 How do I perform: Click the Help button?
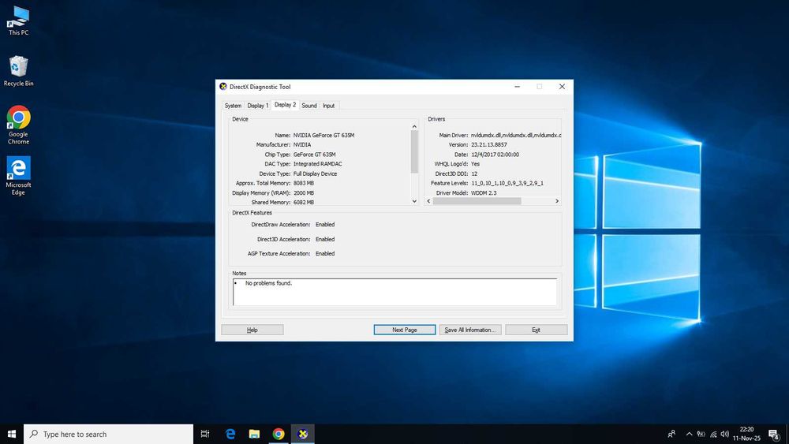(x=252, y=330)
